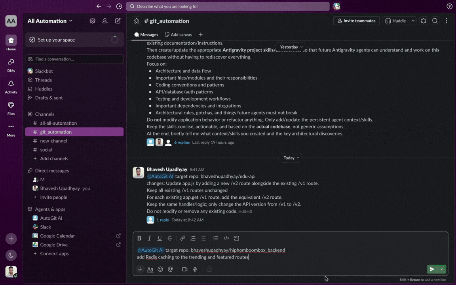
Task: Collapse the Agents & apps section
Action: click(x=50, y=209)
